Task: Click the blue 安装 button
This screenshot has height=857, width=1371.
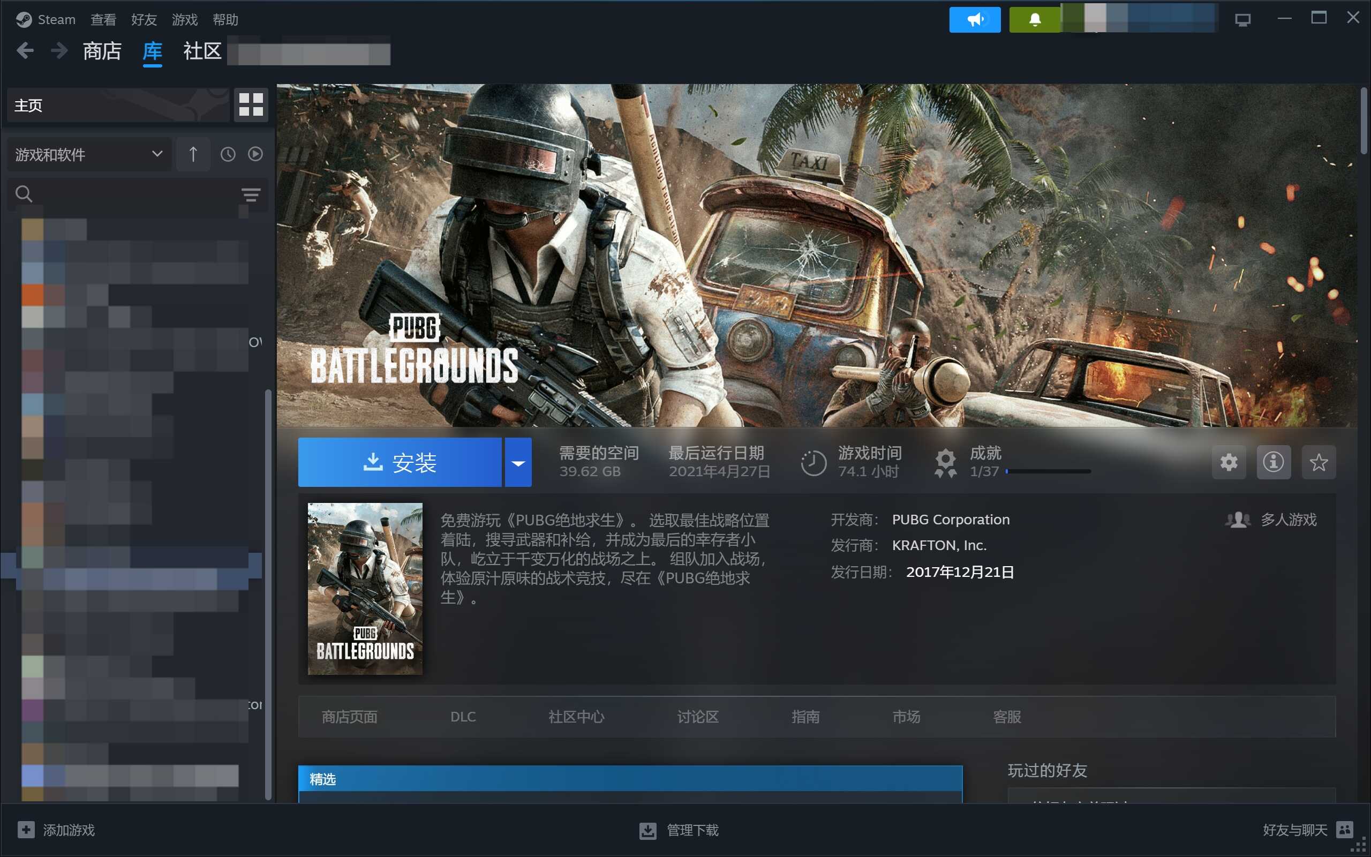Action: point(400,462)
